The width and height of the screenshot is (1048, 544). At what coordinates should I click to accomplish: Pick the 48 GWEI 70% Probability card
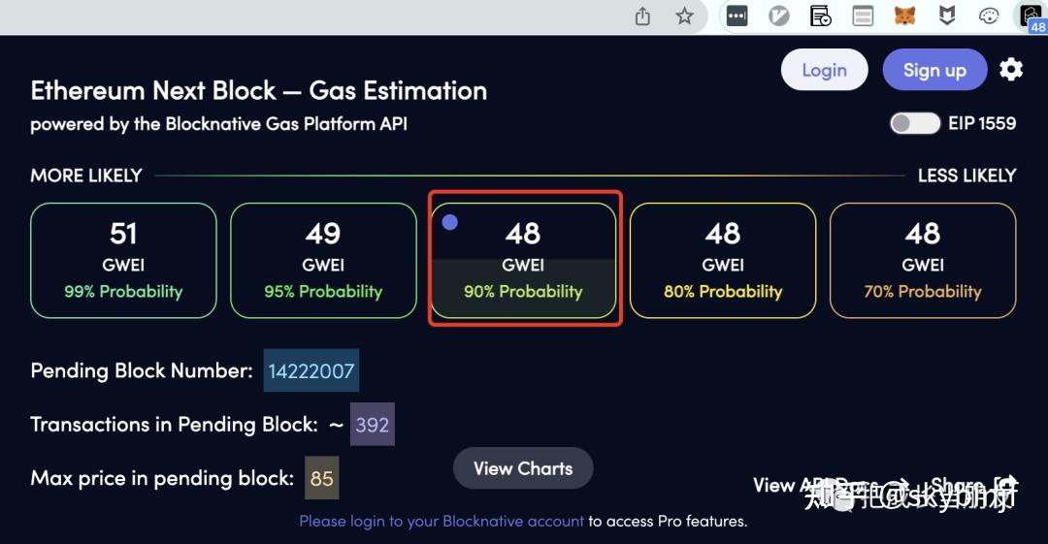pyautogui.click(x=923, y=261)
